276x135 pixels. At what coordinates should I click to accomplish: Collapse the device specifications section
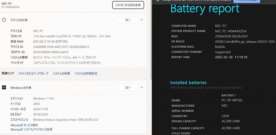(x=142, y=20)
